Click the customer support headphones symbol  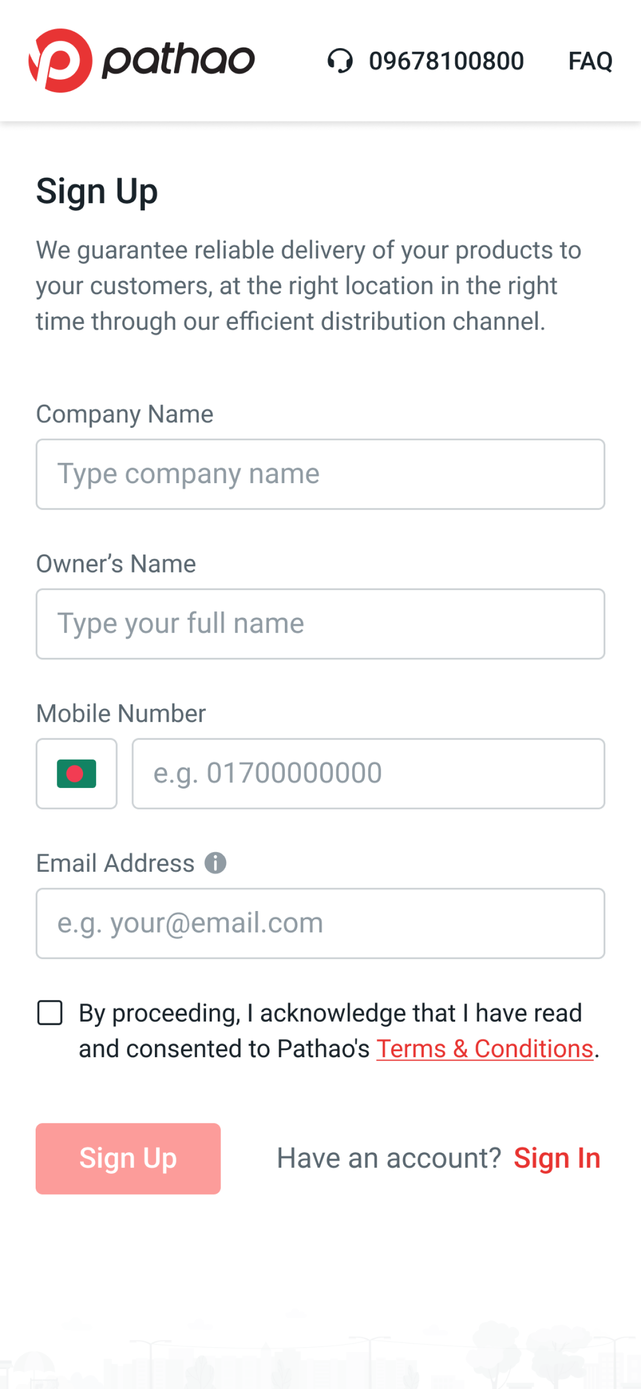(x=340, y=60)
